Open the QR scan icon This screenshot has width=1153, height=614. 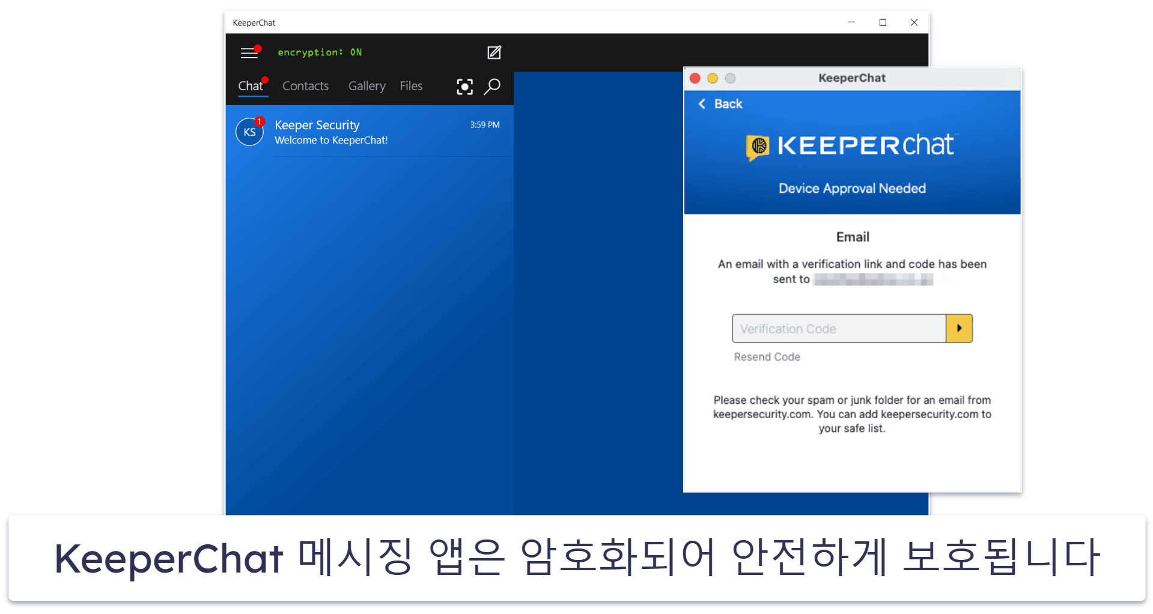coord(464,87)
